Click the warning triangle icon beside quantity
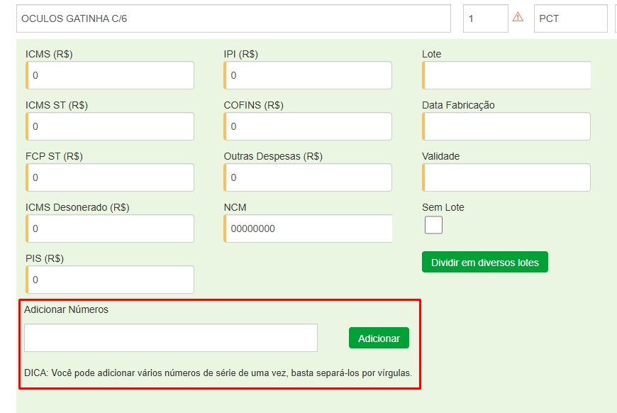The image size is (617, 413). [x=518, y=18]
